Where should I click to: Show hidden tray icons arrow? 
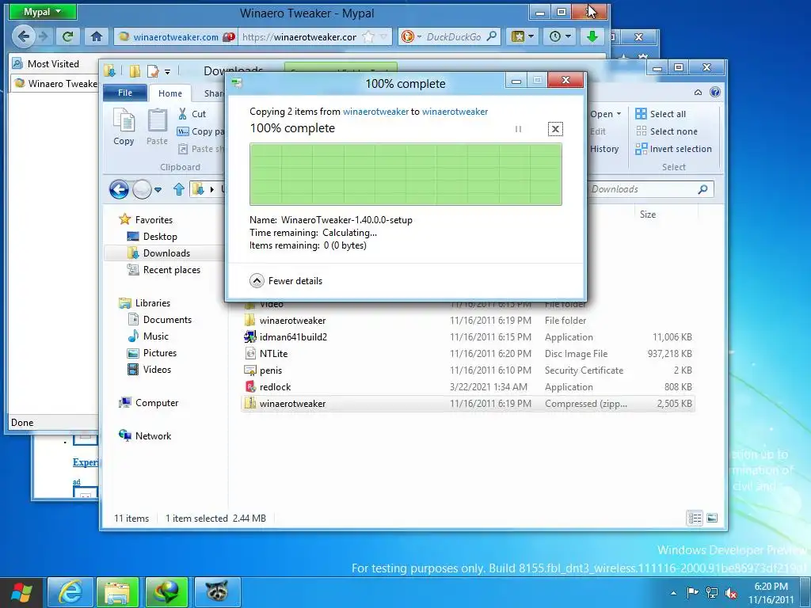tap(673, 593)
